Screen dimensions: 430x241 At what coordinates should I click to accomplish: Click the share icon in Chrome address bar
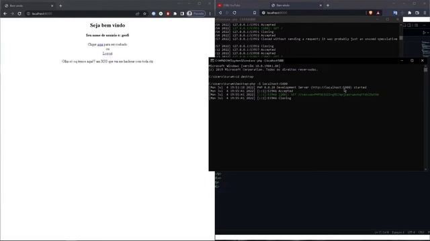pos(137,13)
